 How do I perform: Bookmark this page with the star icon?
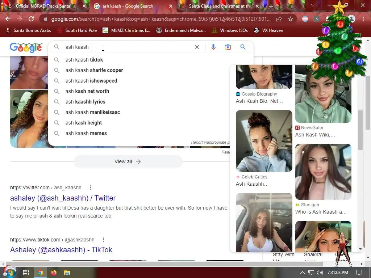click(291, 19)
